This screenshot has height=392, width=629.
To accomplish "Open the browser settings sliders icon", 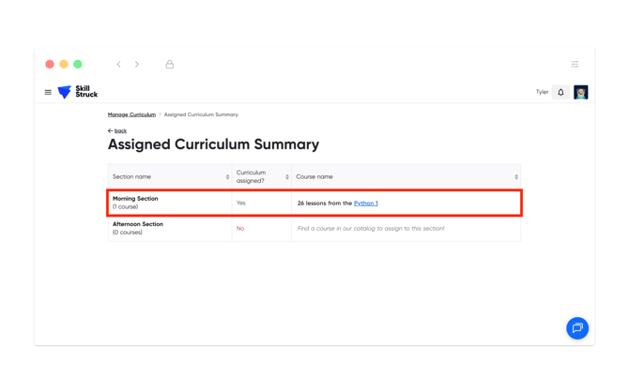I will (x=575, y=65).
